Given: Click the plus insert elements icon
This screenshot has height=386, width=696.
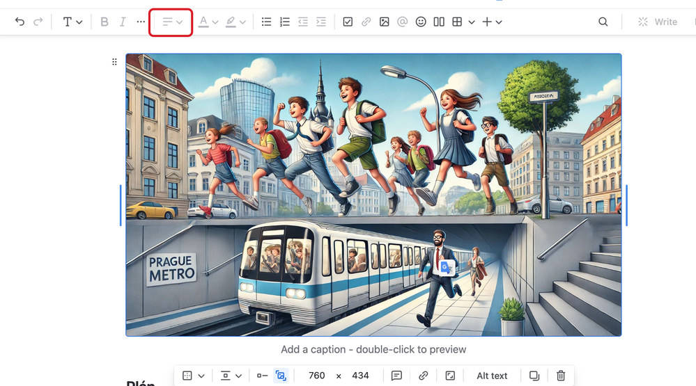Looking at the screenshot, I should pyautogui.click(x=487, y=22).
